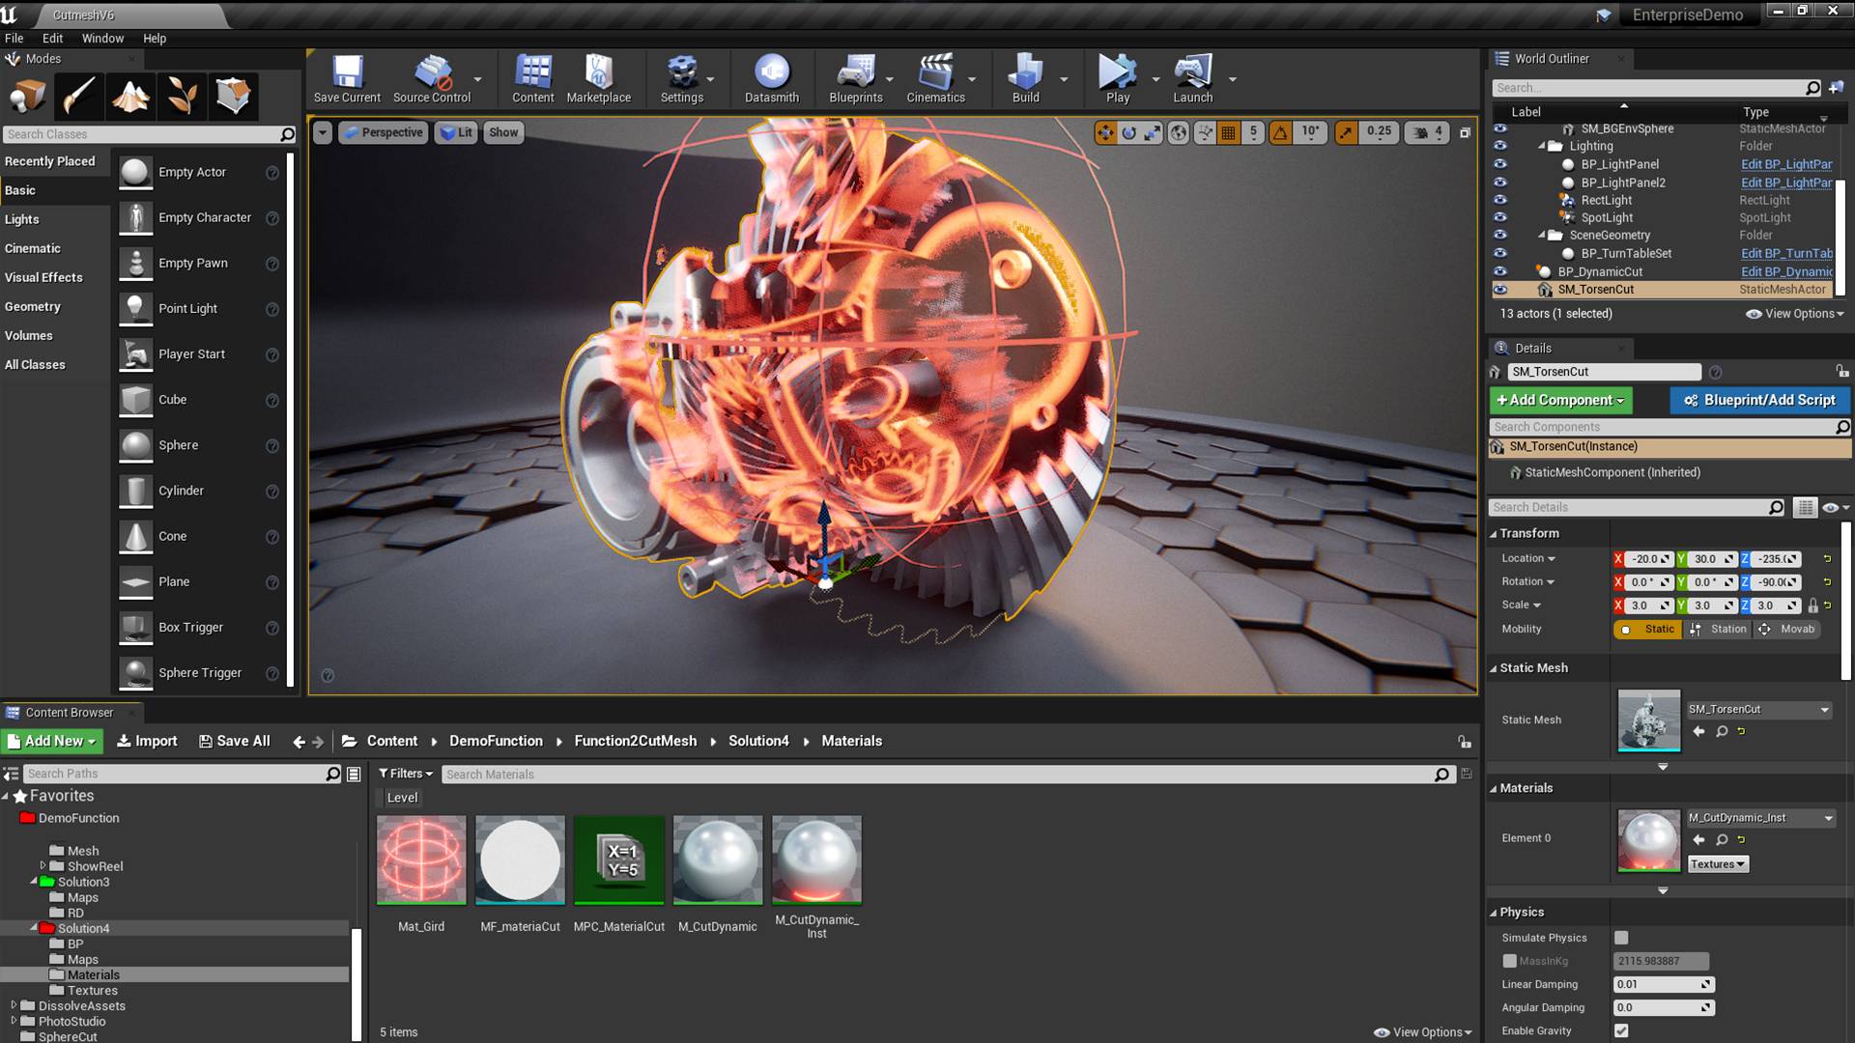Hide the RectLight actor
The height and width of the screenshot is (1043, 1855).
point(1500,200)
